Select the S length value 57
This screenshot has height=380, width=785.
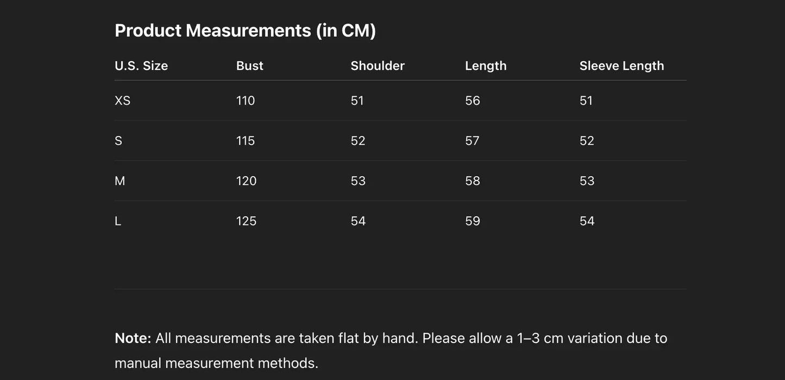[x=473, y=140]
